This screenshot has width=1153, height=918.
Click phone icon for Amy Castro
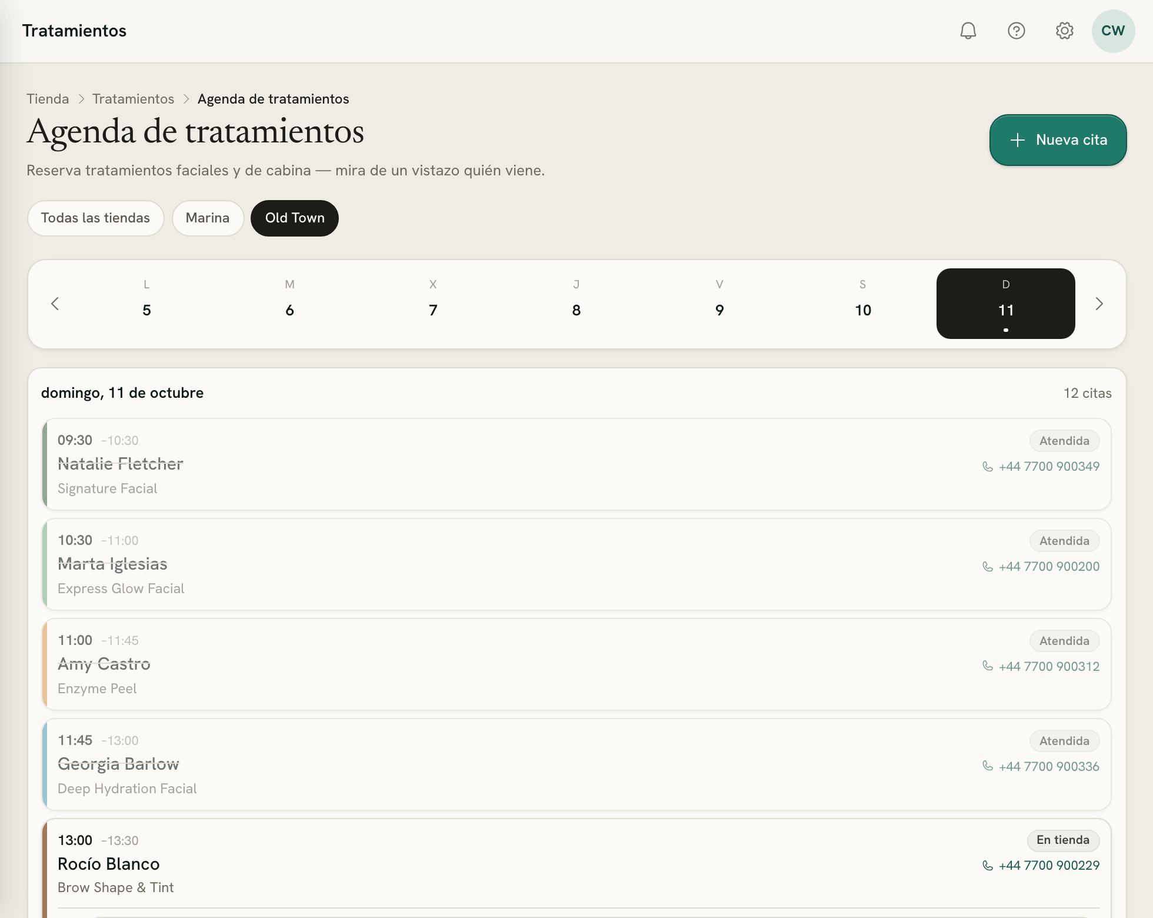tap(988, 666)
